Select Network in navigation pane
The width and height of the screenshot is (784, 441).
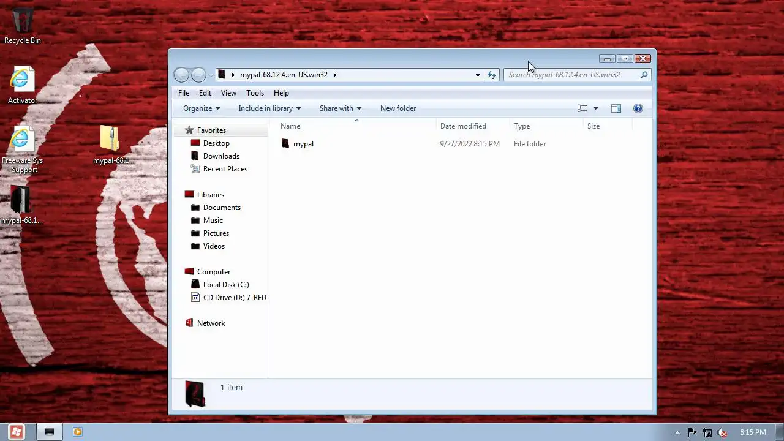(x=211, y=323)
